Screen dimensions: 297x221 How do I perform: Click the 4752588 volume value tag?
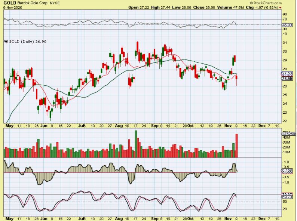tap(289, 134)
